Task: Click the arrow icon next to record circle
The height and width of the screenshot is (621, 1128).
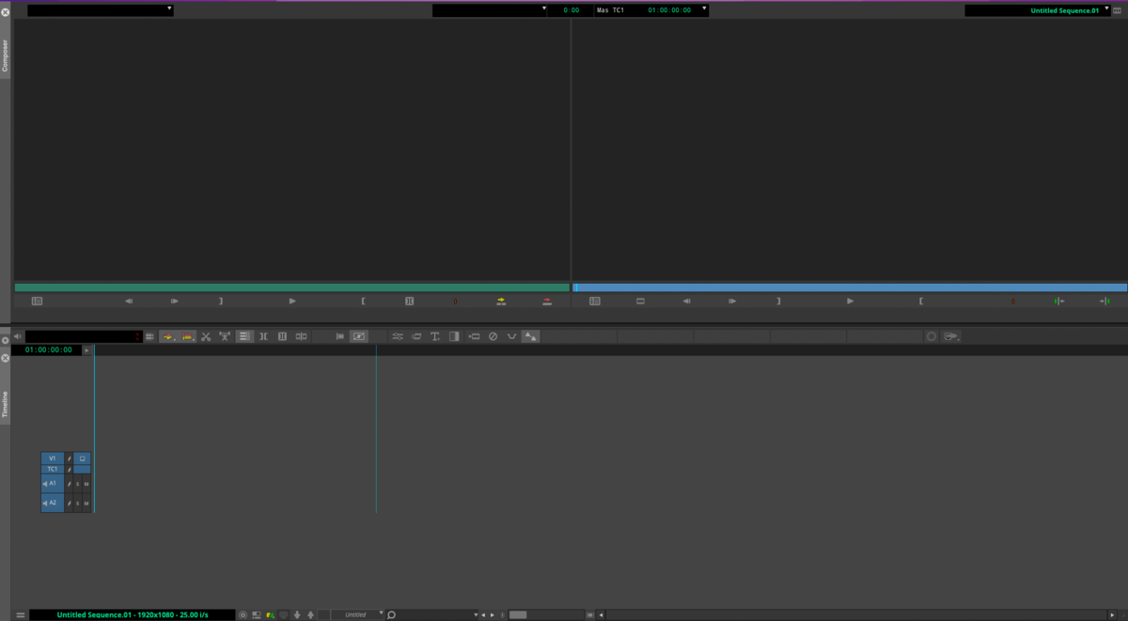Action: click(x=951, y=335)
